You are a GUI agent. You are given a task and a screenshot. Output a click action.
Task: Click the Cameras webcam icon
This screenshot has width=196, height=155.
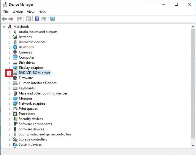(x=15, y=52)
